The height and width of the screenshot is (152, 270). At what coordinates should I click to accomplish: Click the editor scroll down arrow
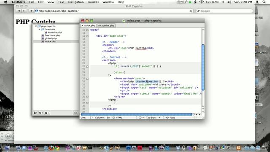pyautogui.click(x=203, y=111)
